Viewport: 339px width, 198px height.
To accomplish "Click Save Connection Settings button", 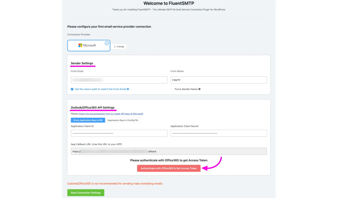I will (x=86, y=193).
